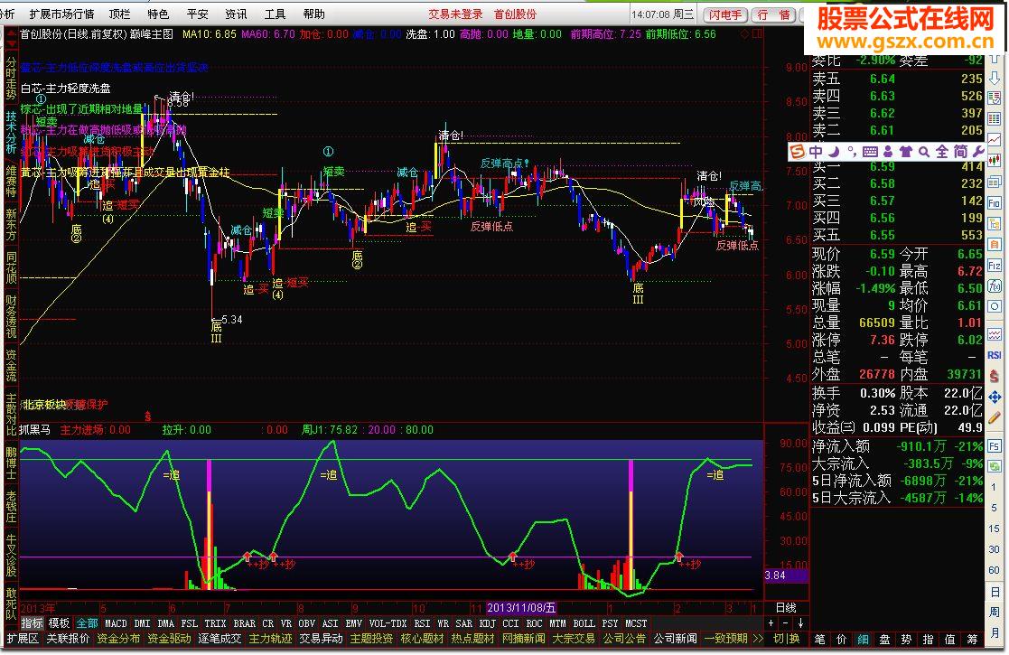Open the 牛叉诊股 left sidebar tab
Screen dimensions: 1009x655
pos(11,556)
